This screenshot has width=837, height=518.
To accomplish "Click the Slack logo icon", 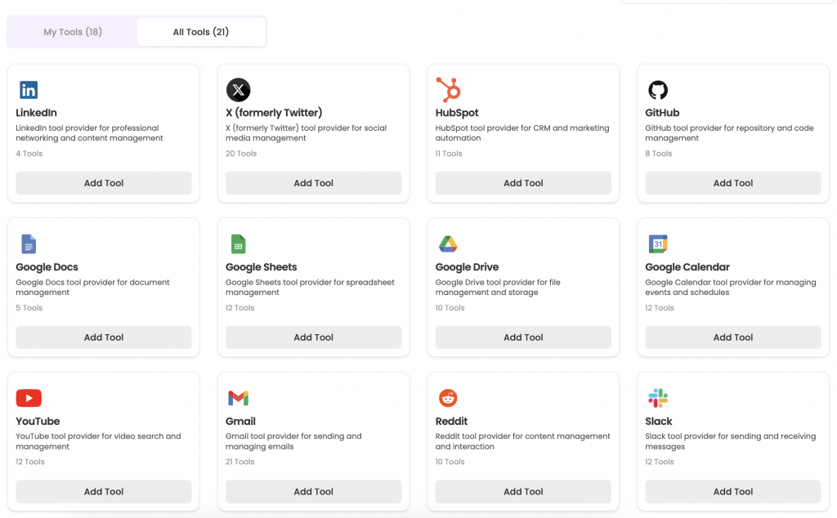I will (x=658, y=398).
